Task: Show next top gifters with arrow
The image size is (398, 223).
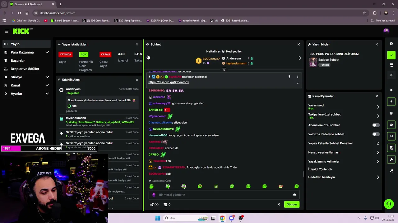Action: 300,58
